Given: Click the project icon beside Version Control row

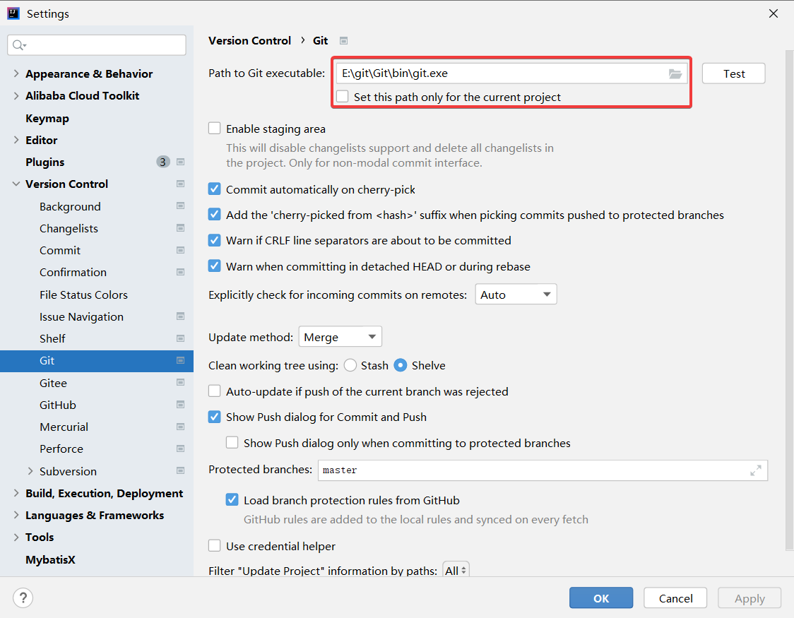Looking at the screenshot, I should (180, 184).
